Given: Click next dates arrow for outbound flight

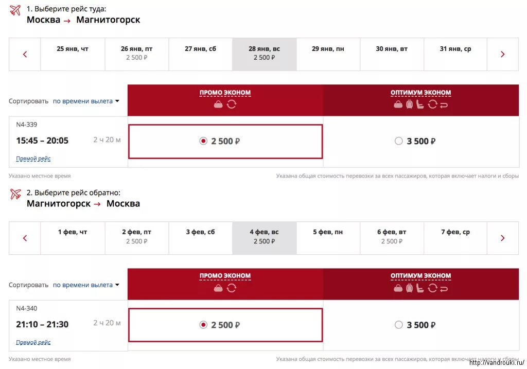Looking at the screenshot, I should point(502,54).
